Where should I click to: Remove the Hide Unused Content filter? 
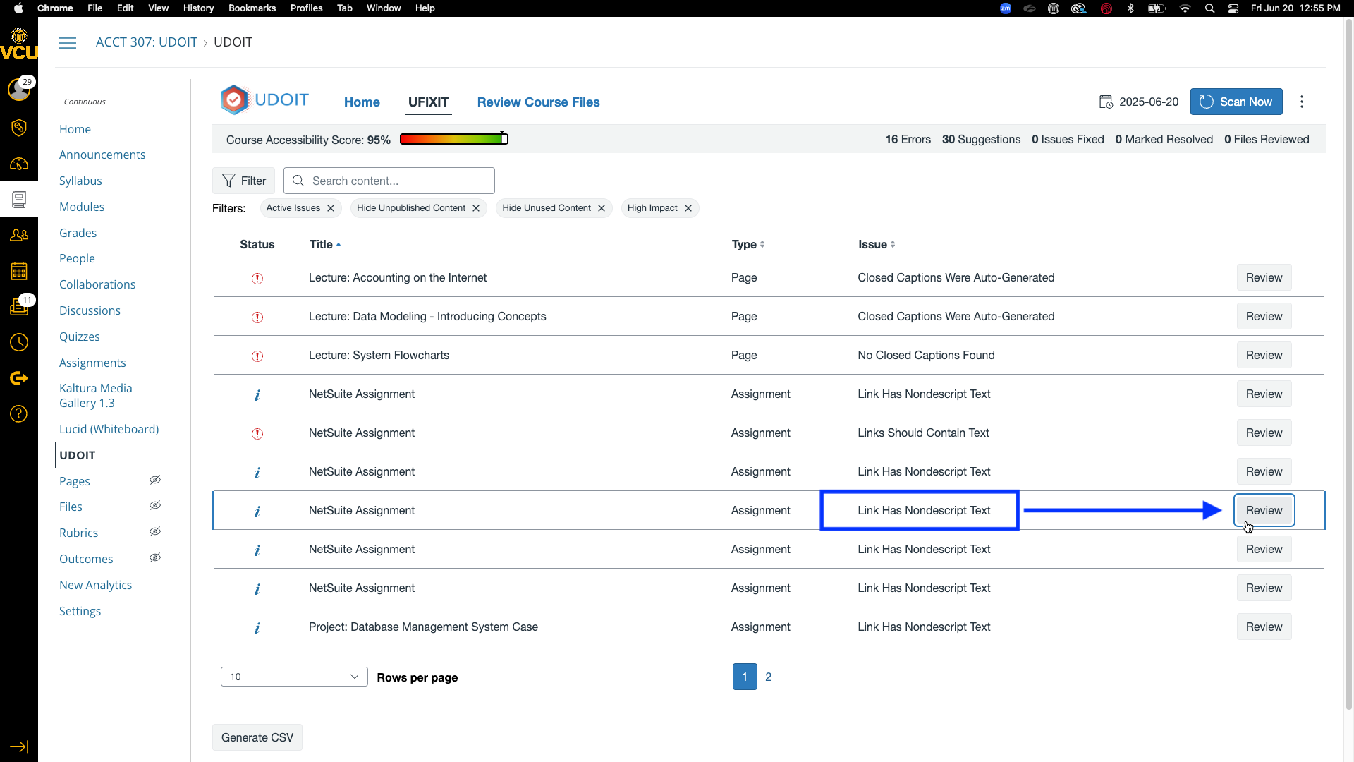602,208
